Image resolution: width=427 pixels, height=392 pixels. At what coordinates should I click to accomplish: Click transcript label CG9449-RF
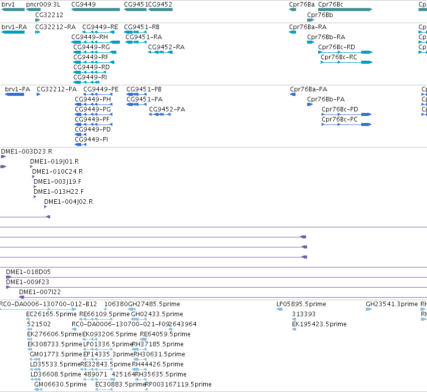click(91, 57)
